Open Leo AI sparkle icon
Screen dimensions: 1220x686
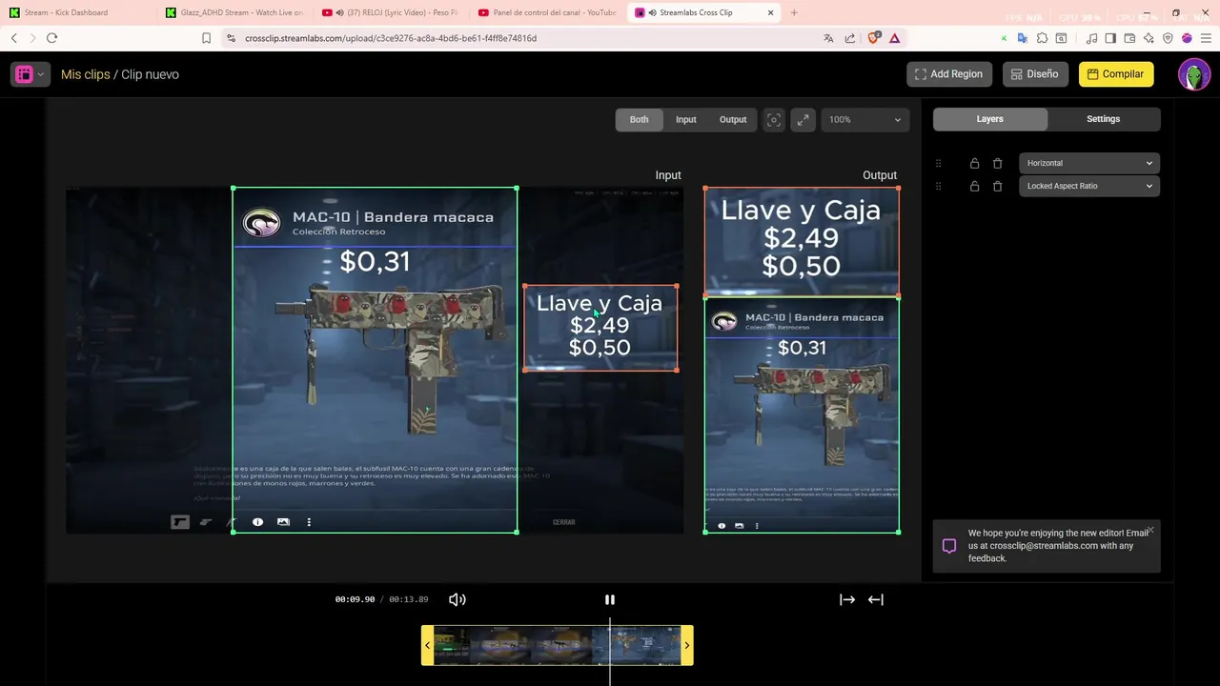(x=1149, y=38)
